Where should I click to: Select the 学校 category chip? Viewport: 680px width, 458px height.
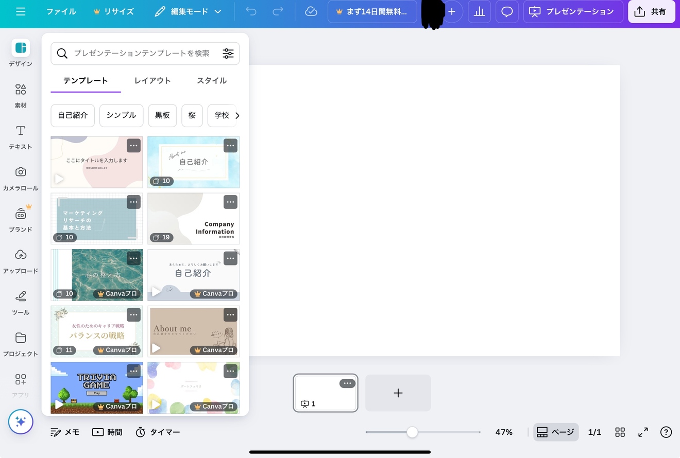[x=222, y=115]
